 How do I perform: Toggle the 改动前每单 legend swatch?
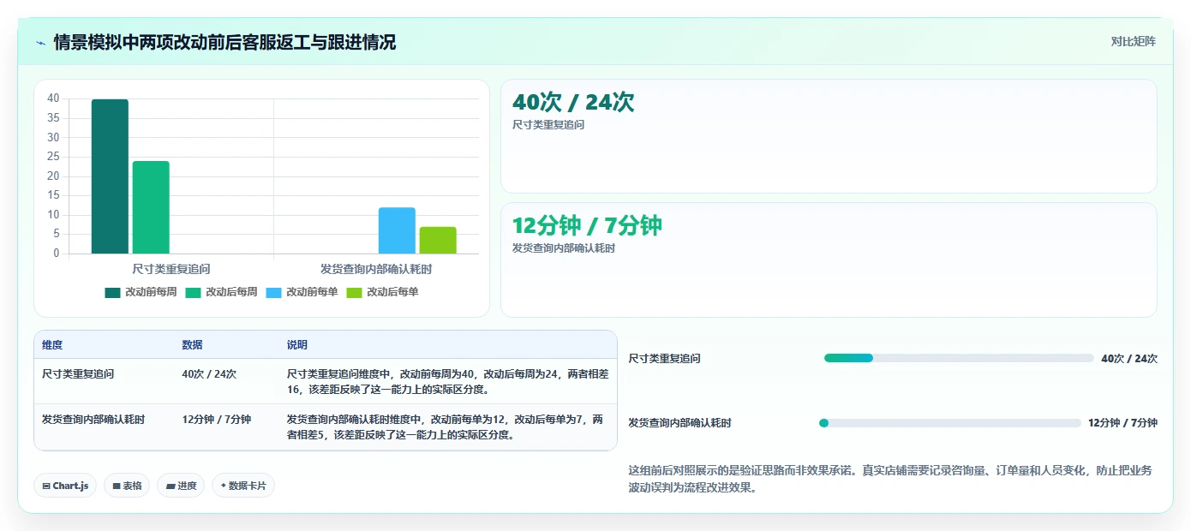[x=273, y=292]
